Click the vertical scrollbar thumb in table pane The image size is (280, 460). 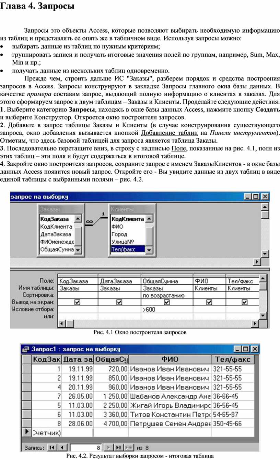(x=265, y=215)
